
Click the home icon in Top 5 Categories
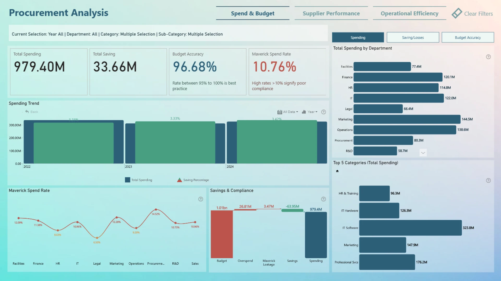[x=337, y=171]
